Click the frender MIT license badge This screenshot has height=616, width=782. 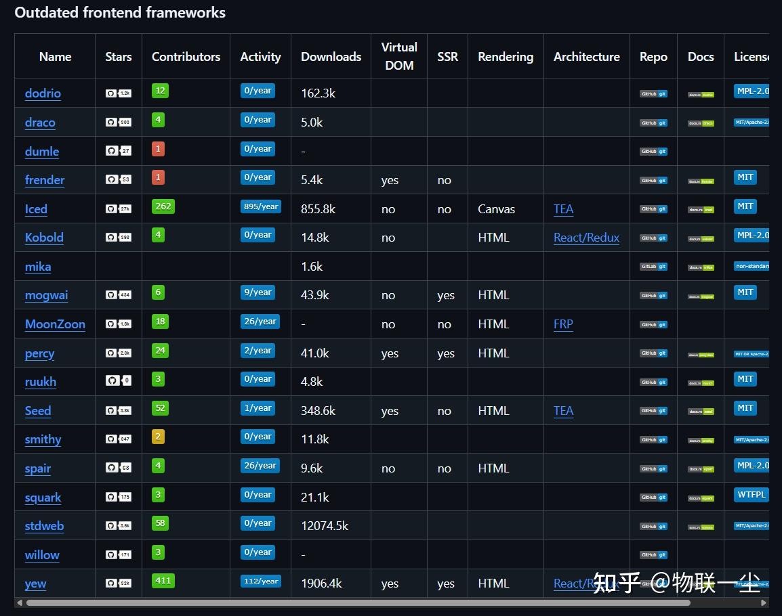pyautogui.click(x=745, y=177)
